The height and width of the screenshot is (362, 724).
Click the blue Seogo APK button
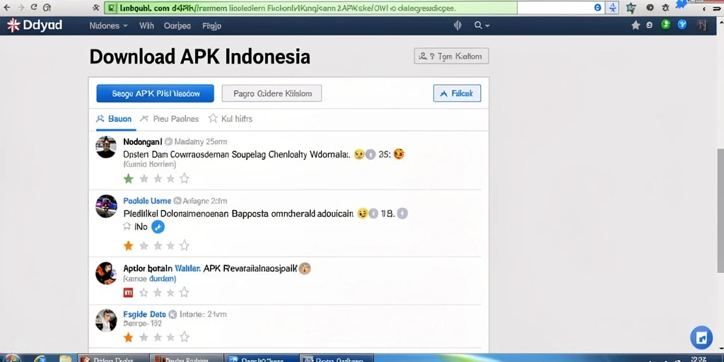(x=155, y=93)
